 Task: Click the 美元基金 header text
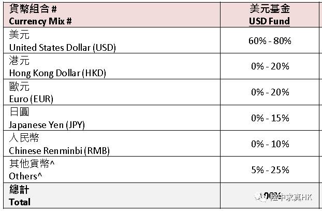tap(270, 10)
